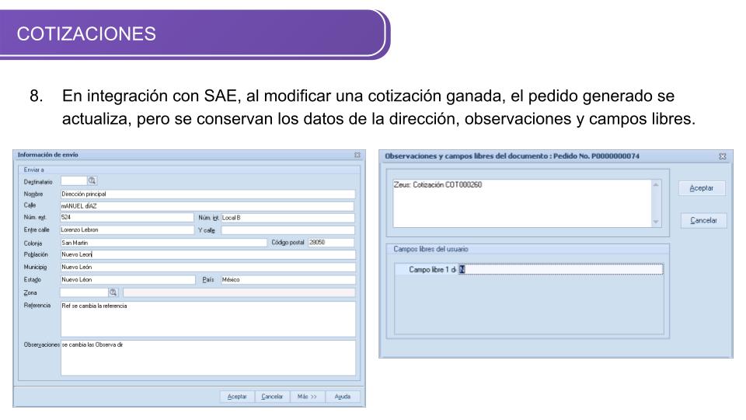The image size is (746, 420).
Task: Click the Zeus: Cotización COT000260 observations box
Action: tap(522, 203)
